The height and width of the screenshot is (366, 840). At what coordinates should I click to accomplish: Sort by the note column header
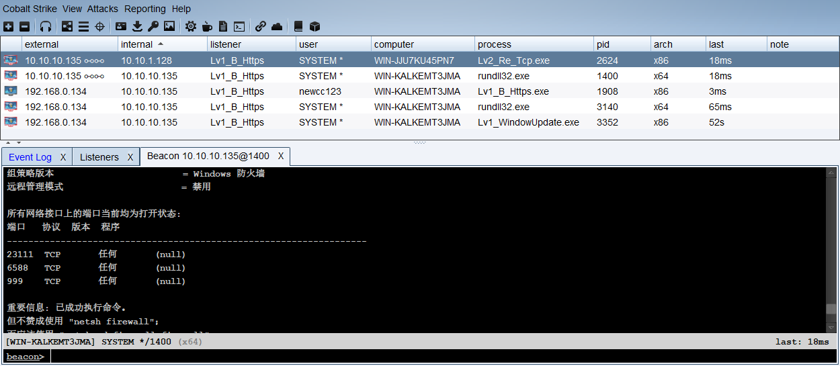[802, 44]
